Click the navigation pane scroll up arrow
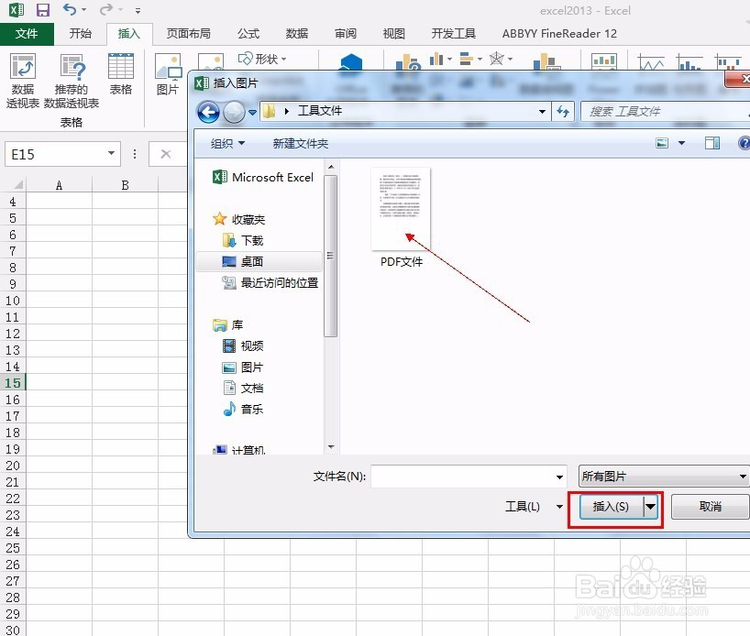Screen dimensions: 750x636 [331, 167]
